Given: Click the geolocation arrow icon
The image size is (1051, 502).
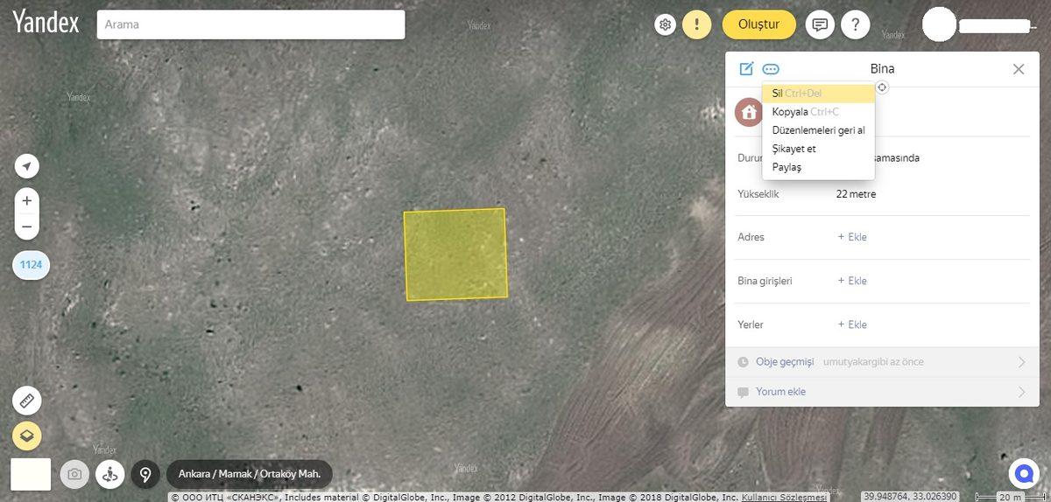Looking at the screenshot, I should [x=27, y=166].
